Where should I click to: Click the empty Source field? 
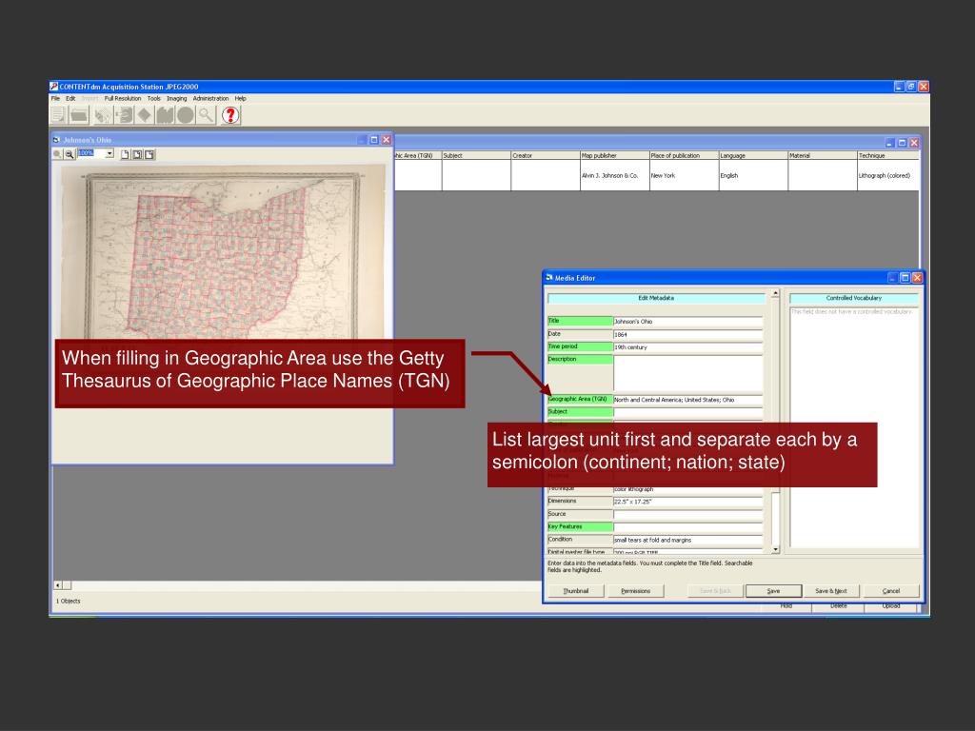click(687, 514)
